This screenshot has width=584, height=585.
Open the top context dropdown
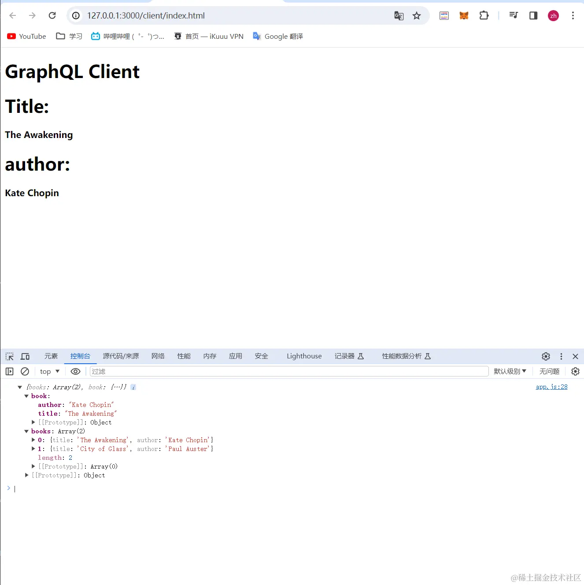pyautogui.click(x=50, y=372)
